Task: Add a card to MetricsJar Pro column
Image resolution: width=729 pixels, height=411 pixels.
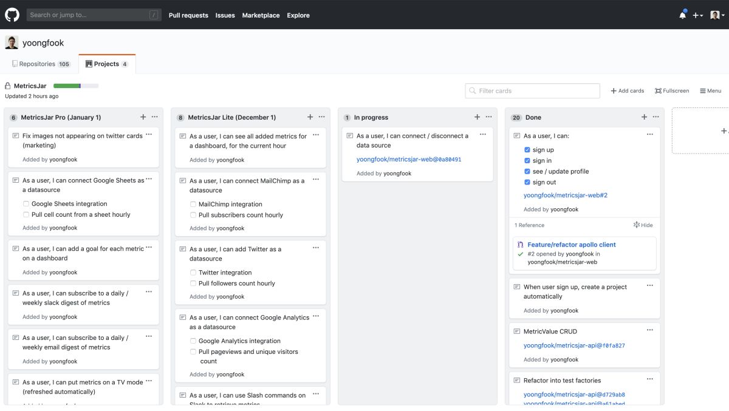Action: 143,117
